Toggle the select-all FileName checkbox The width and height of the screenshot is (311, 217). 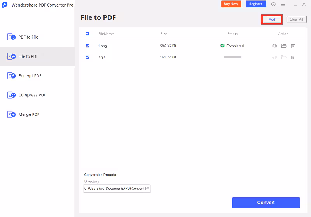click(x=87, y=34)
